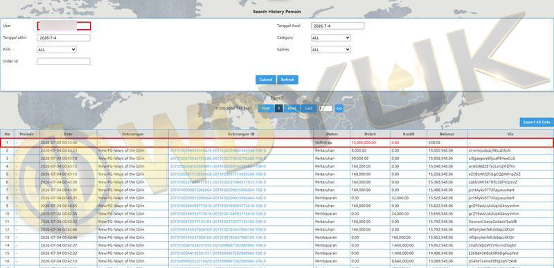Click the User input field
The height and width of the screenshot is (268, 554).
click(64, 26)
